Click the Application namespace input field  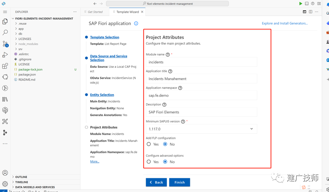202,95
